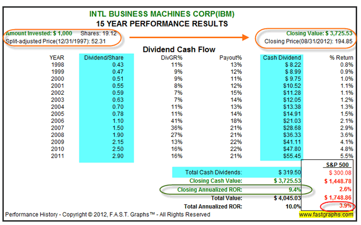Select the YEAR column header
The width and height of the screenshot is (361, 225).
[x=57, y=58]
